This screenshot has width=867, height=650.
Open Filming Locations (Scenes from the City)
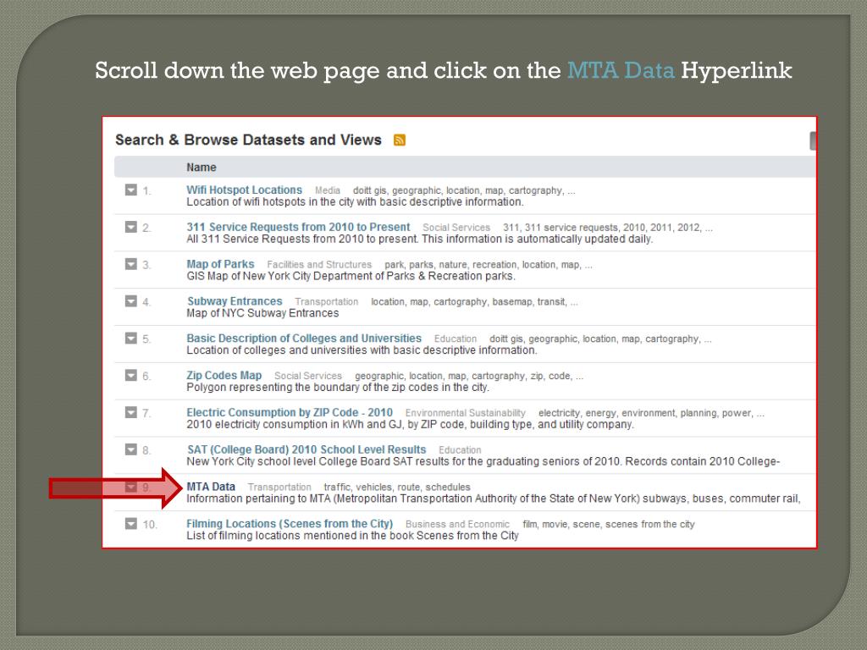point(290,523)
